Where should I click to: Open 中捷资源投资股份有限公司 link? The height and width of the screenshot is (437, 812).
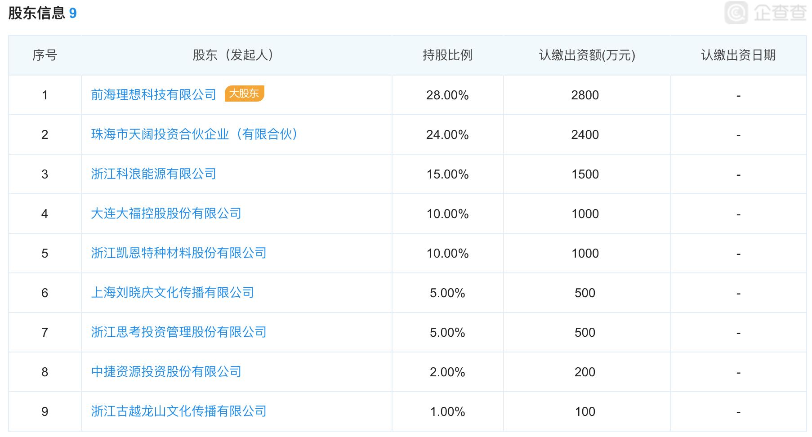[166, 372]
